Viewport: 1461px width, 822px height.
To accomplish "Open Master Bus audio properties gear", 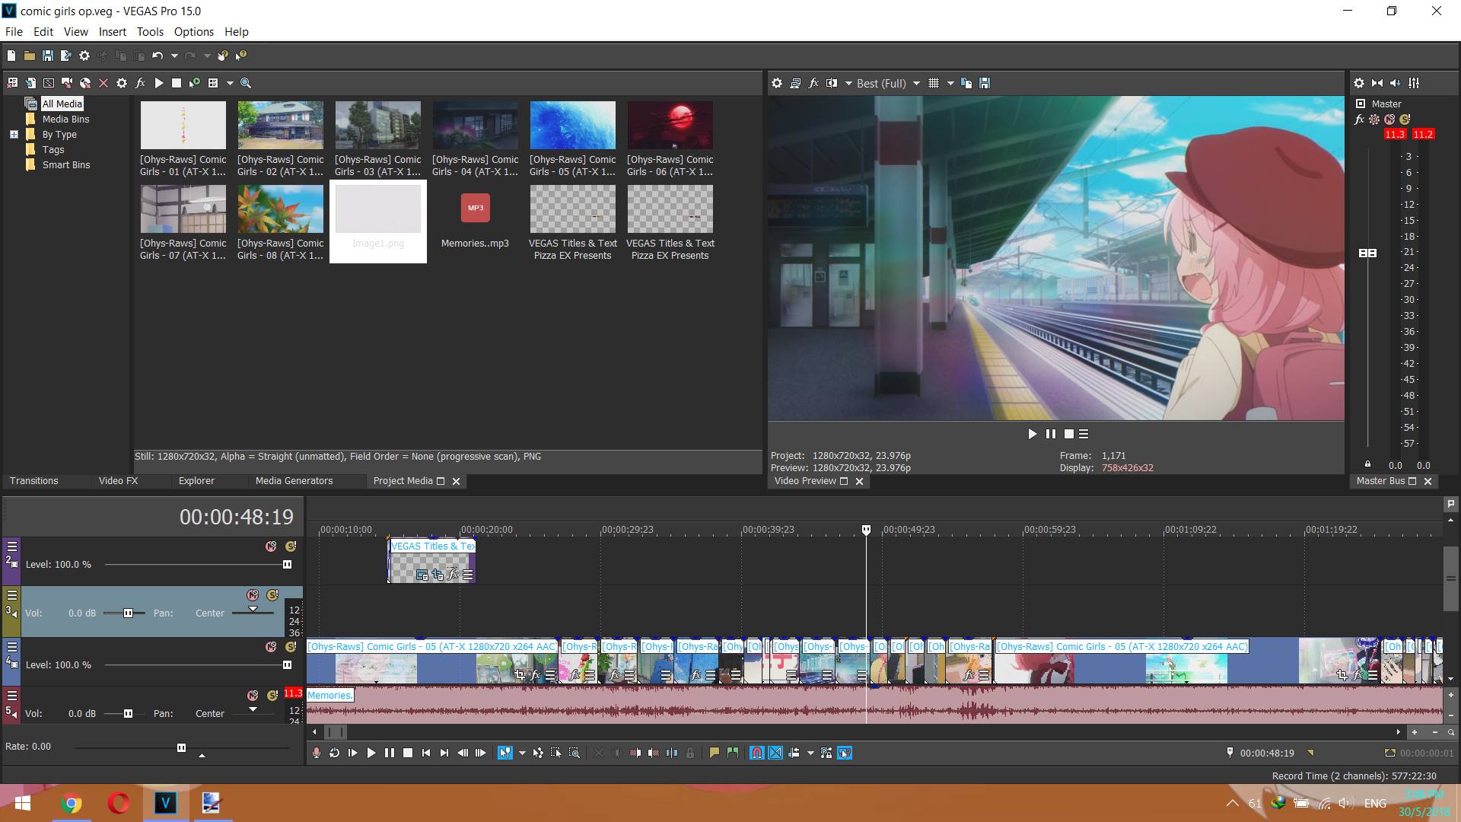I will coord(1359,83).
